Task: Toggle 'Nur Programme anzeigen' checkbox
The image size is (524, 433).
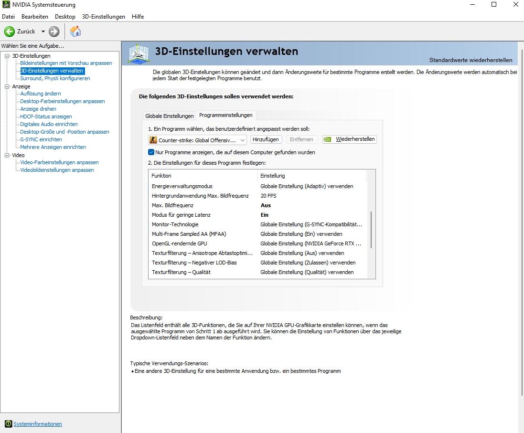Action: [151, 152]
